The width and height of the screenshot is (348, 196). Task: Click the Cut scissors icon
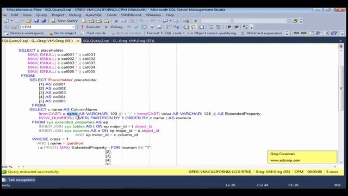click(x=116, y=21)
